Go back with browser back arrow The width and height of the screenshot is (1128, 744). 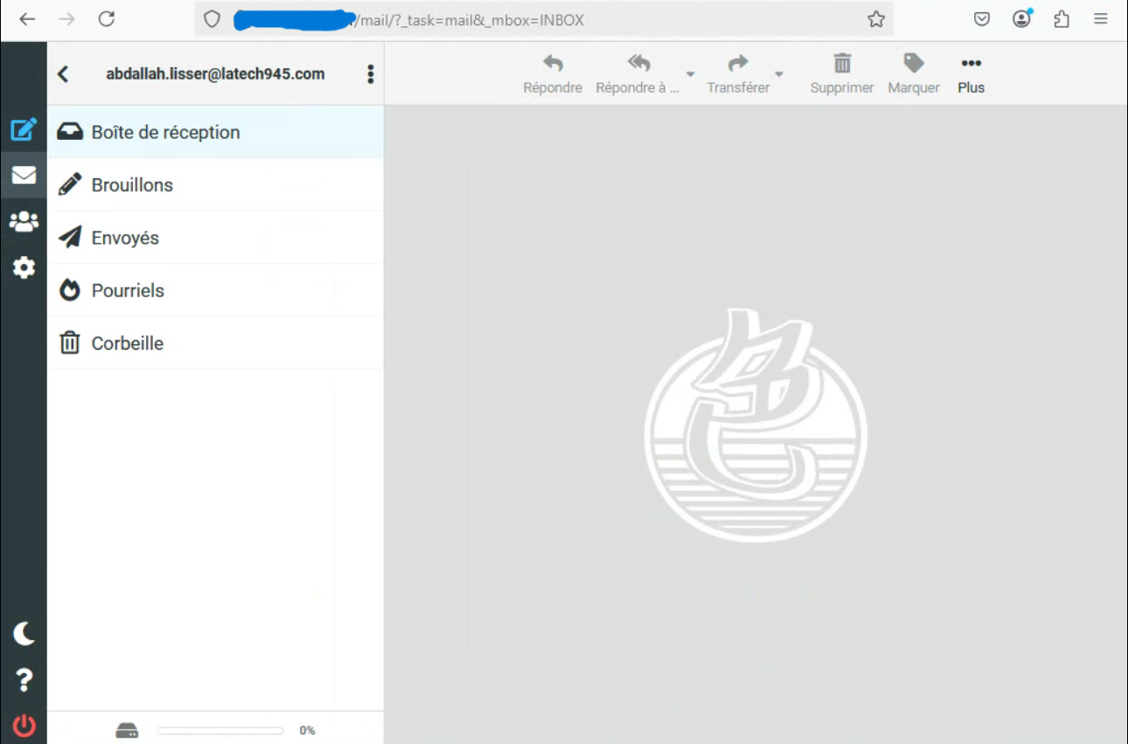pos(28,19)
